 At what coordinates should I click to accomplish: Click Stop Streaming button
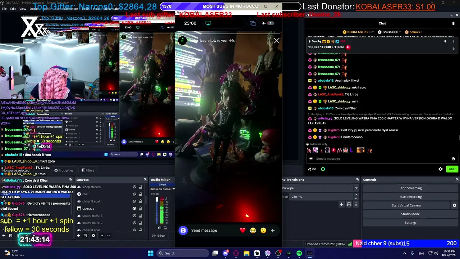coord(410,188)
